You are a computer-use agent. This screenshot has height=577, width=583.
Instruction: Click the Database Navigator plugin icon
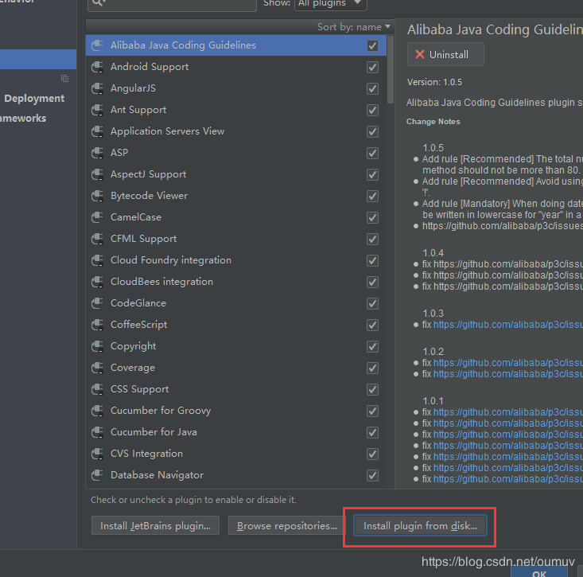tap(97, 475)
